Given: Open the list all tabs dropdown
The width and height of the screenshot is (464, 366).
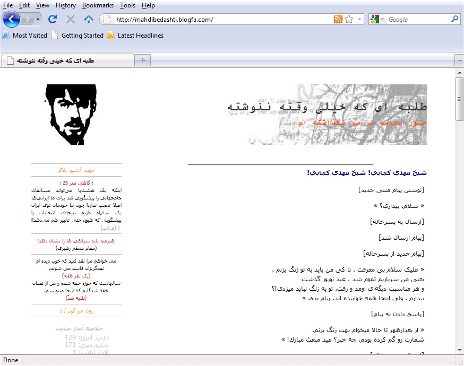Looking at the screenshot, I should click(459, 60).
